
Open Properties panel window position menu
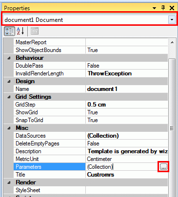tap(154, 8)
